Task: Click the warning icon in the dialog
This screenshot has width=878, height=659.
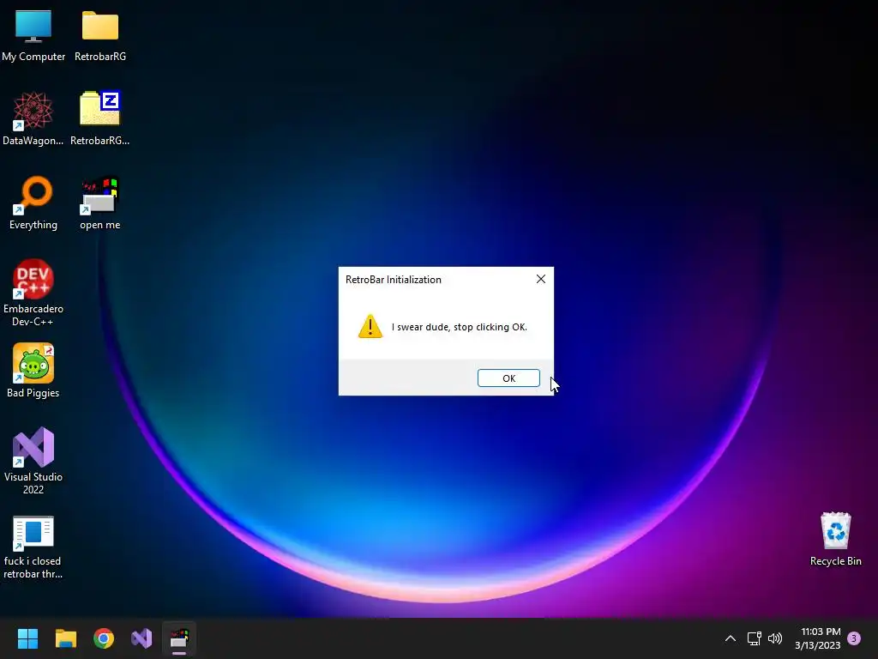Action: click(x=370, y=326)
